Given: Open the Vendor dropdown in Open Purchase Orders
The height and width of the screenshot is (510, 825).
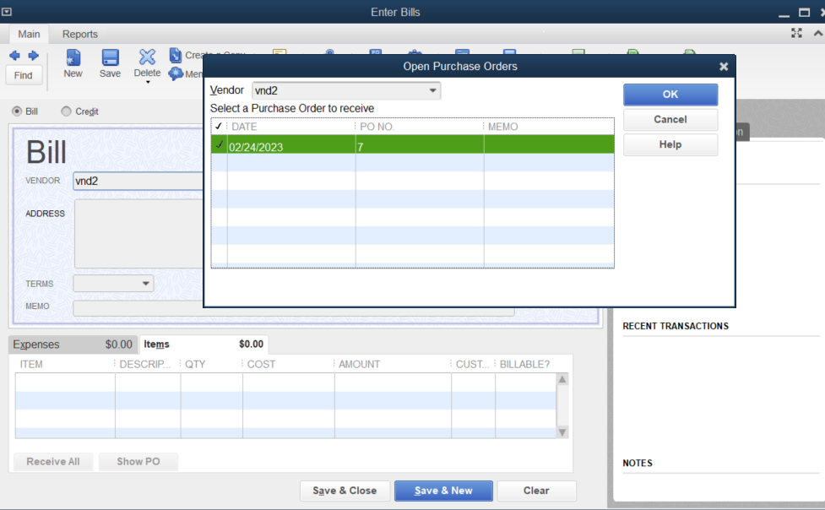Looking at the screenshot, I should pos(432,90).
